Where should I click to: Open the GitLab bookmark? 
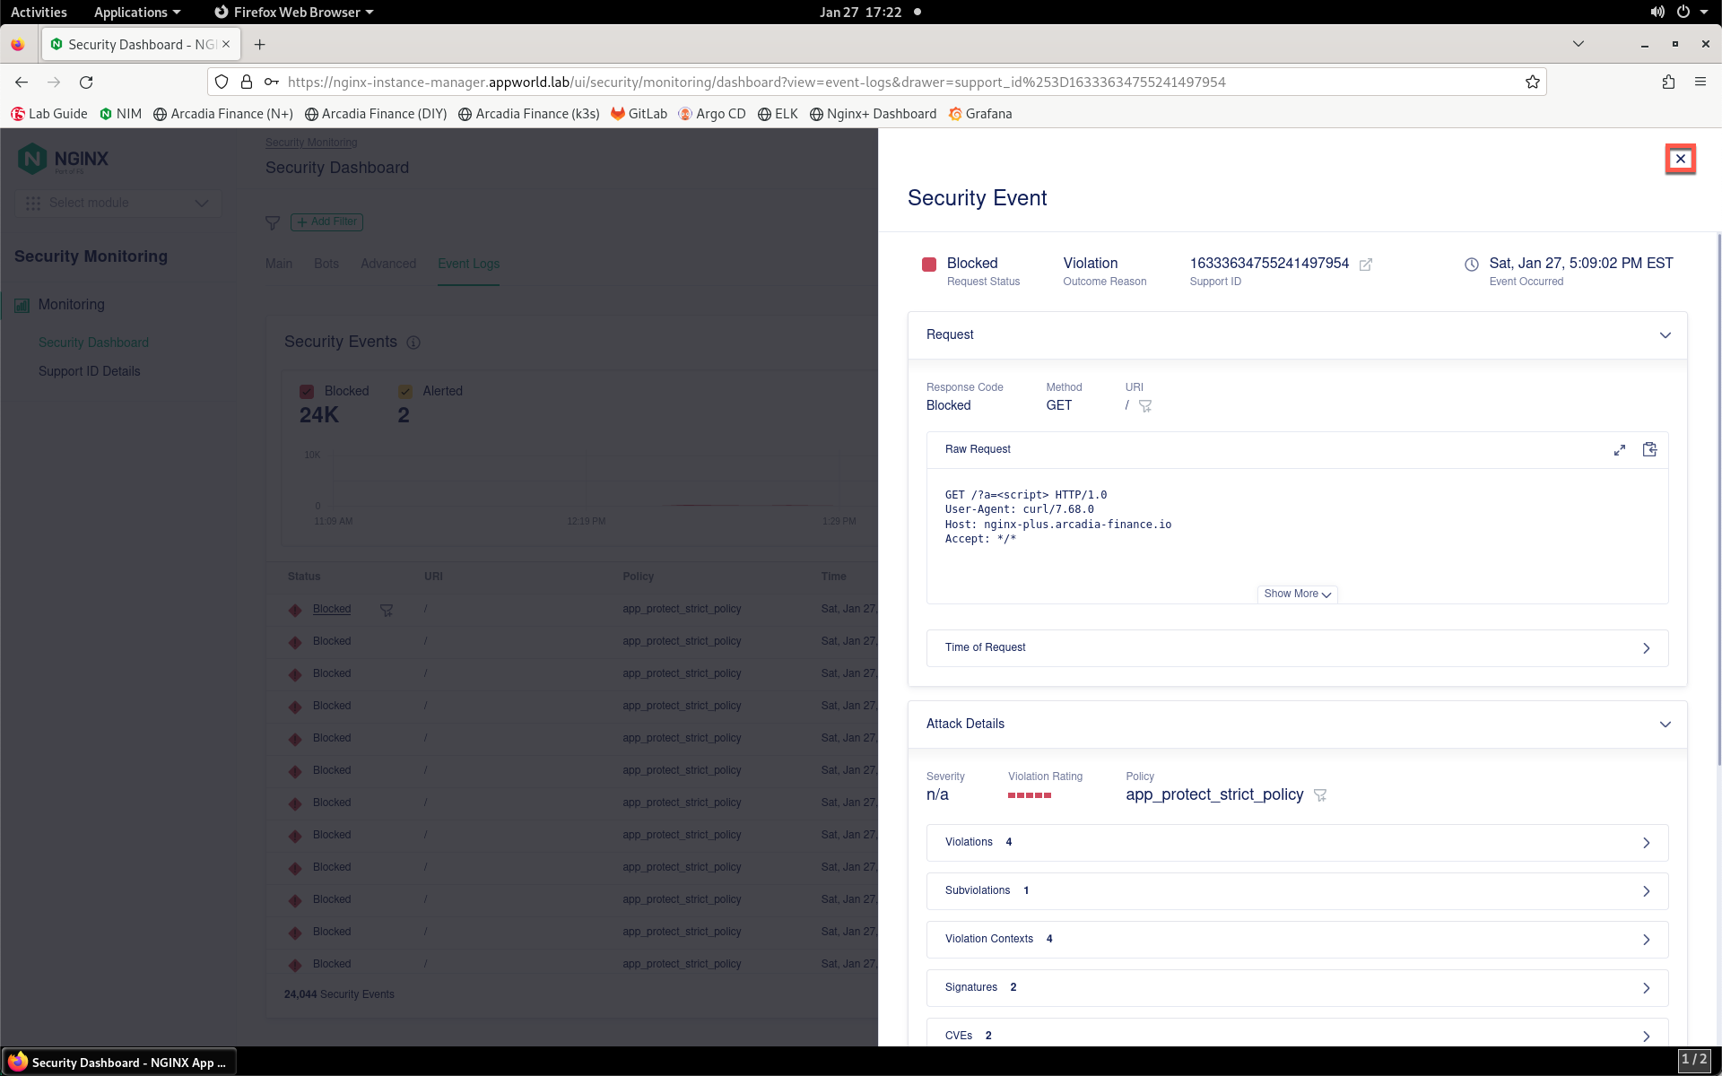point(639,114)
